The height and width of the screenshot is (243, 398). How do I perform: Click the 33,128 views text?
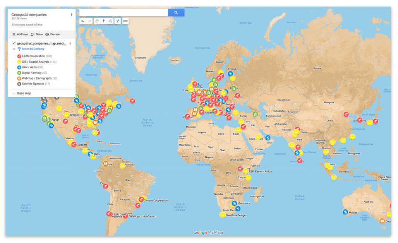pos(19,19)
